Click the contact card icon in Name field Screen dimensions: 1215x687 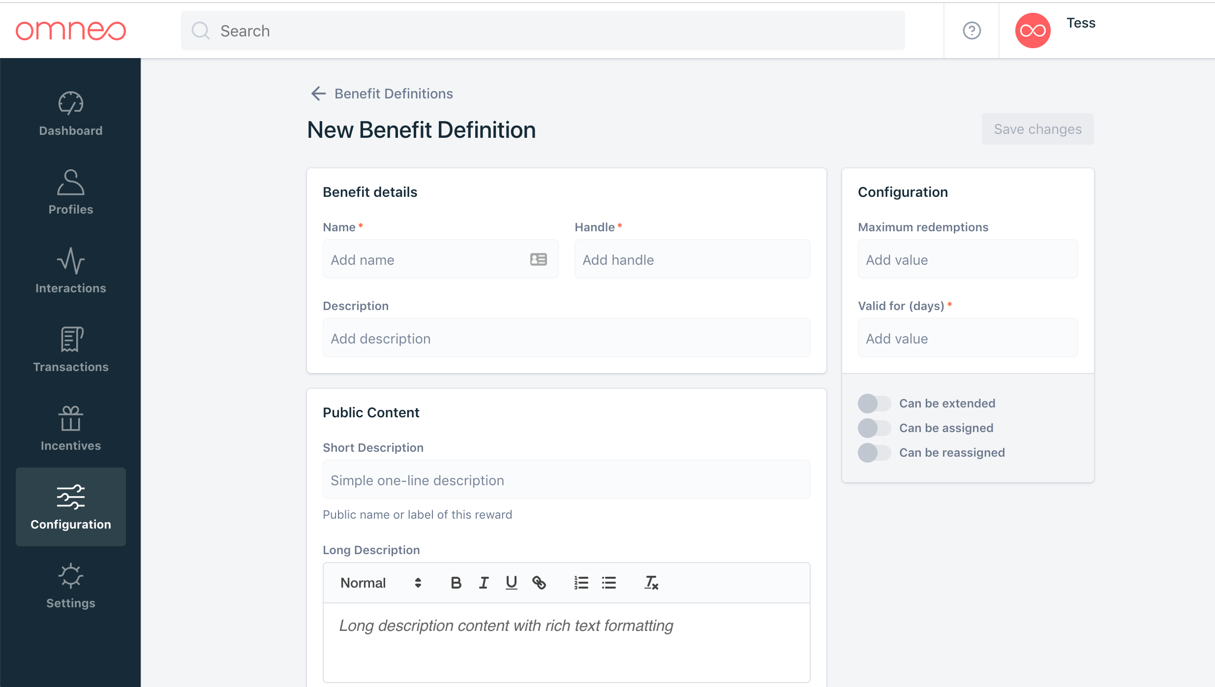(x=539, y=259)
